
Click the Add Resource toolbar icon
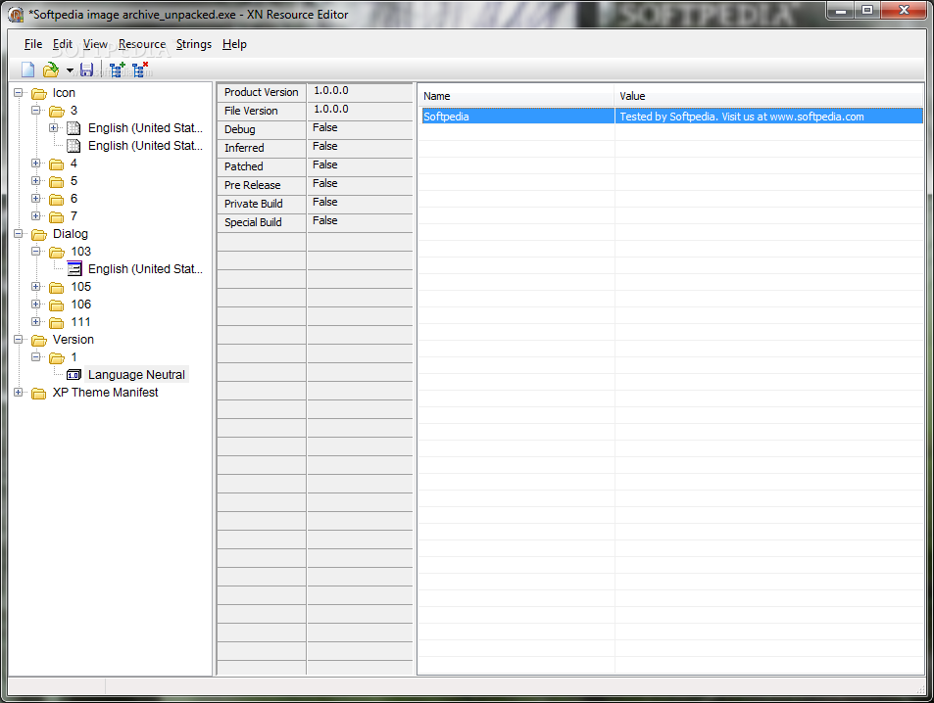(118, 70)
